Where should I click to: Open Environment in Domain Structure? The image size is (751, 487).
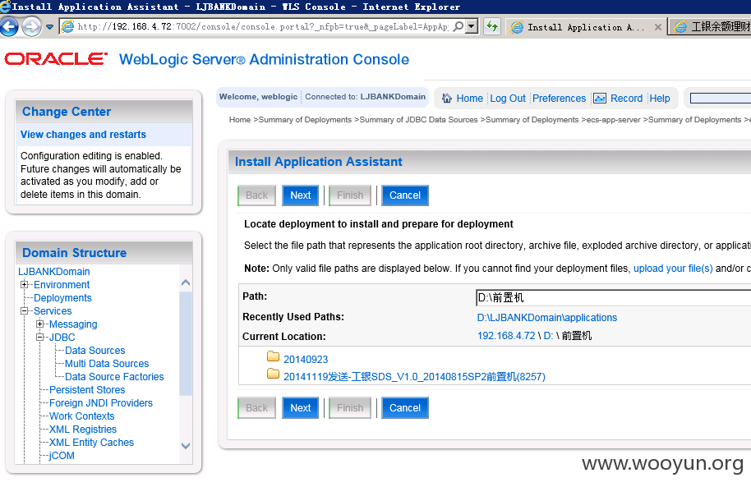coord(62,285)
